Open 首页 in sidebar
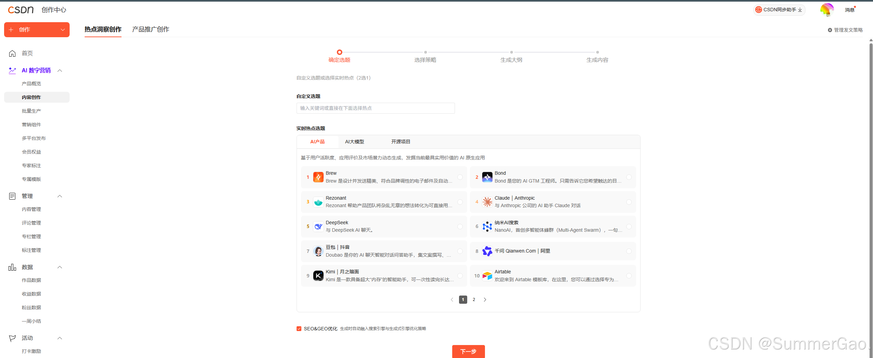The image size is (873, 358). coord(27,53)
